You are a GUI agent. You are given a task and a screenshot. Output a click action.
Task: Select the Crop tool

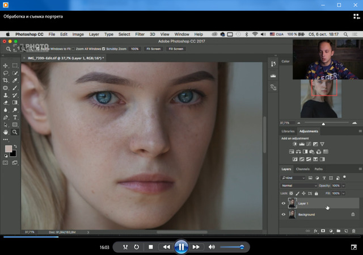(x=6, y=81)
